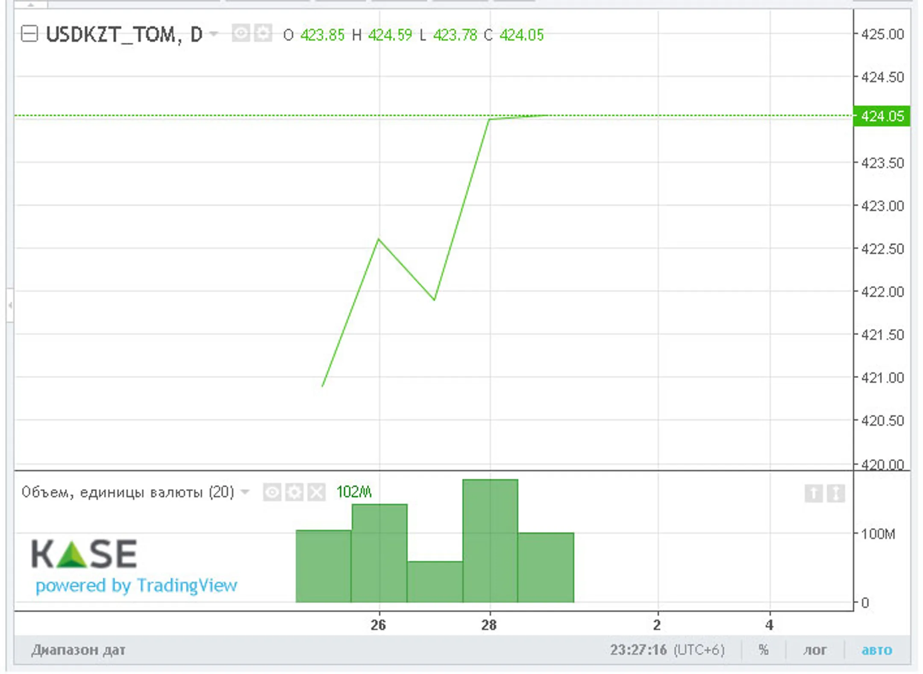Click the KASE logo
923x674 pixels.
pos(84,554)
